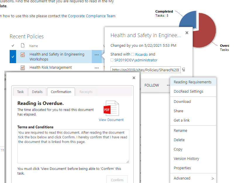This screenshot has width=234, height=183.
Task: Switch to the Details tab
Action: click(37, 91)
